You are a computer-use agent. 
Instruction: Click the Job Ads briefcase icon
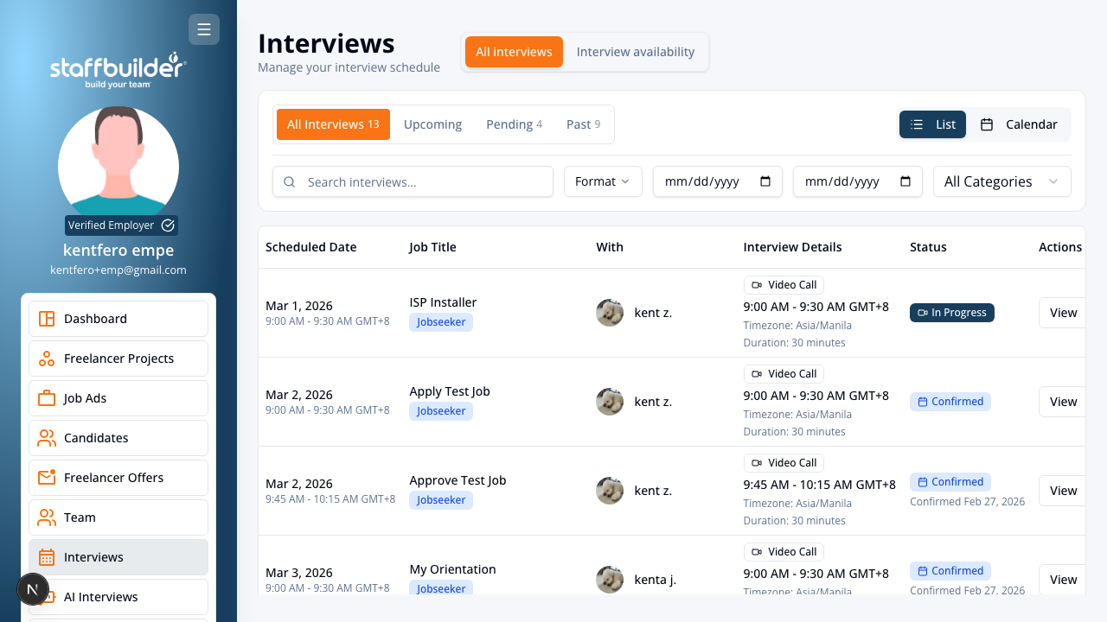(x=47, y=398)
